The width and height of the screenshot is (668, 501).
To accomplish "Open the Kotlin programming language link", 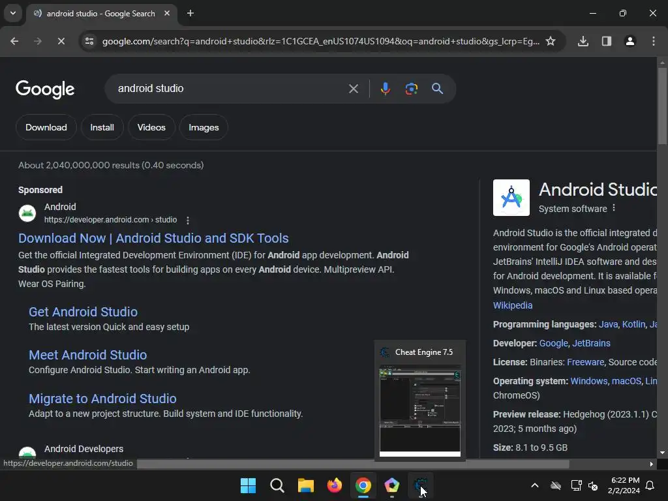I will 633,324.
